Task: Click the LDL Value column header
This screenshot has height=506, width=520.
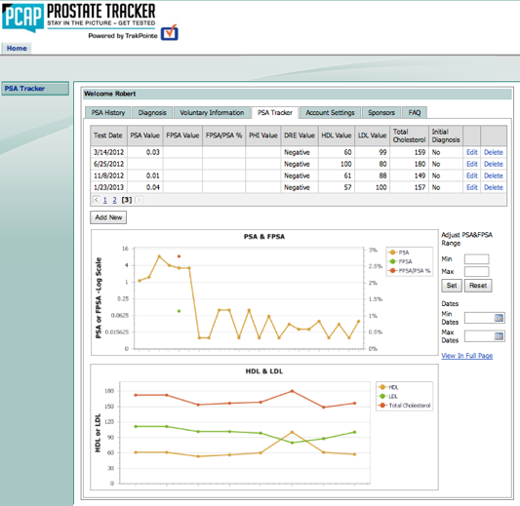Action: 372,136
